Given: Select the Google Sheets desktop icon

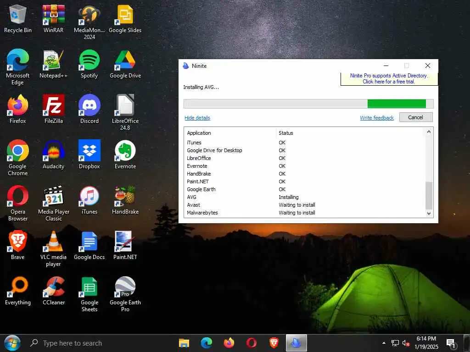Looking at the screenshot, I should pyautogui.click(x=90, y=294).
